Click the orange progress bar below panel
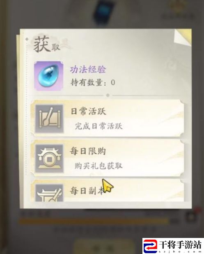Image resolution: width=204 pixels, height=254 pixels. [x=94, y=221]
